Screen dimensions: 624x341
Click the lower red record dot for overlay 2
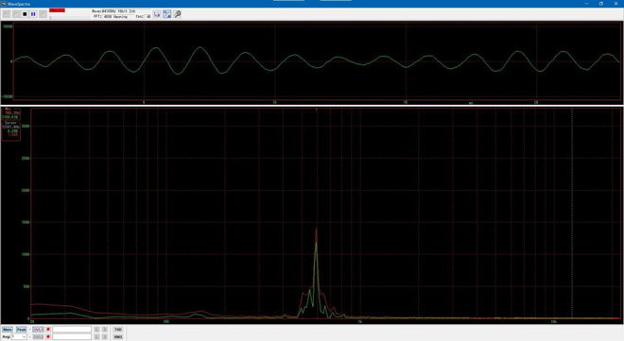point(48,336)
